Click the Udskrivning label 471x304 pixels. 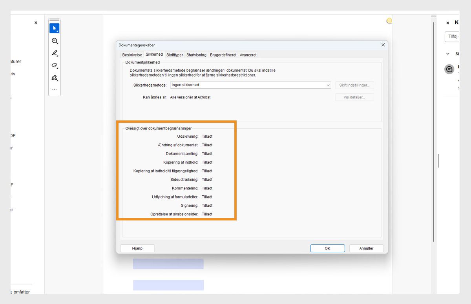click(188, 137)
